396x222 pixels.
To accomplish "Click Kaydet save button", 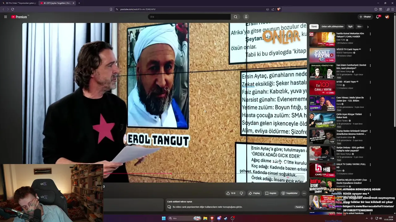I will pos(271,193).
